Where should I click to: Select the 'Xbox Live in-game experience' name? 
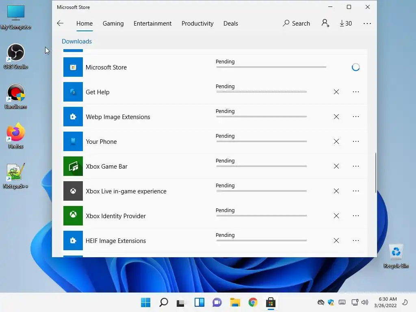click(126, 191)
